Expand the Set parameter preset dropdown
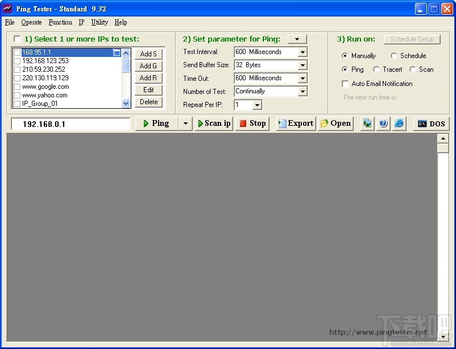The image size is (456, 349). click(x=297, y=39)
